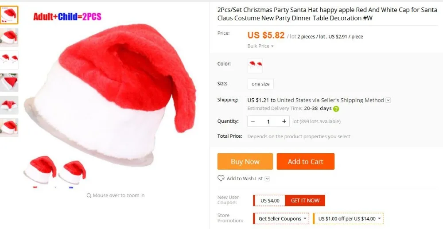The width and height of the screenshot is (443, 229).
Task: Open the shipping method dropdown arrow
Action: click(388, 100)
